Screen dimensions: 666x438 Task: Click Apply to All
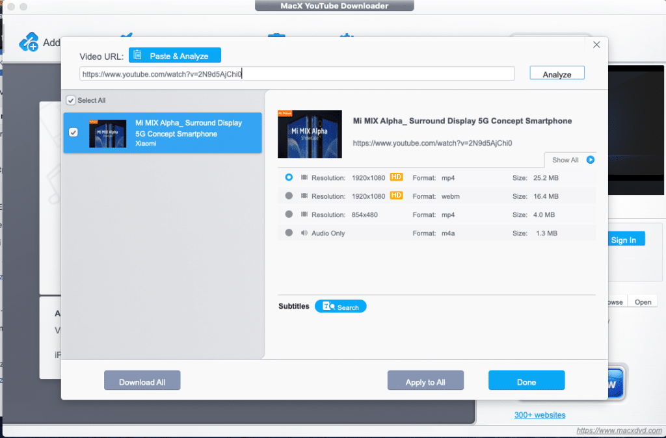[x=425, y=381]
